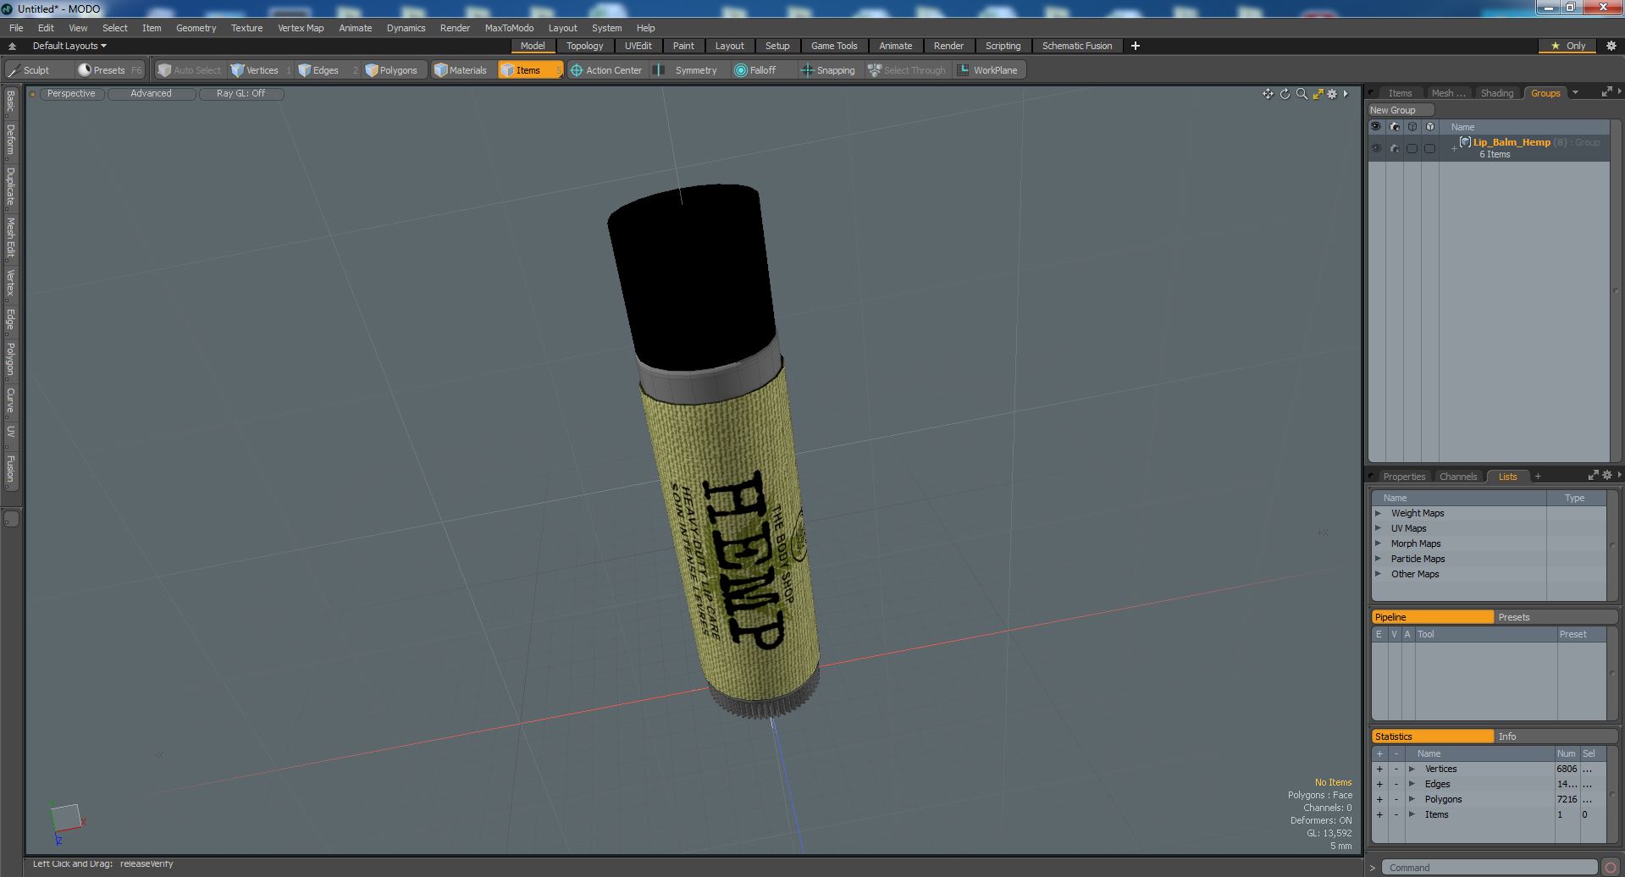This screenshot has width=1625, height=877.
Task: Click the New Group button
Action: pos(1399,110)
